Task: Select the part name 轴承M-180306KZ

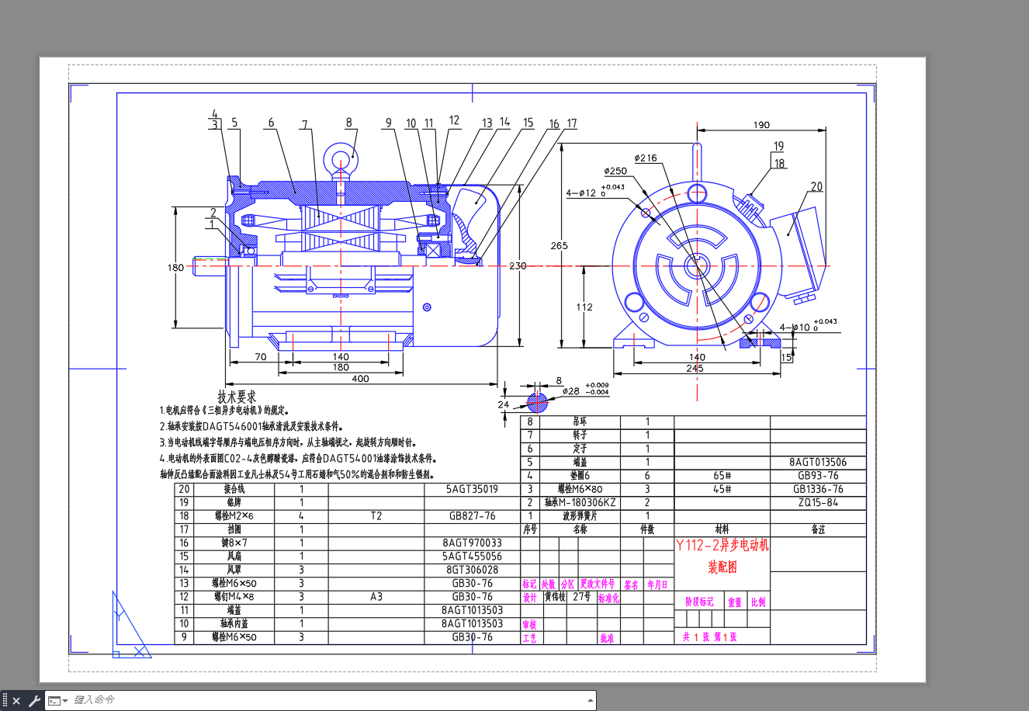Action: (580, 503)
